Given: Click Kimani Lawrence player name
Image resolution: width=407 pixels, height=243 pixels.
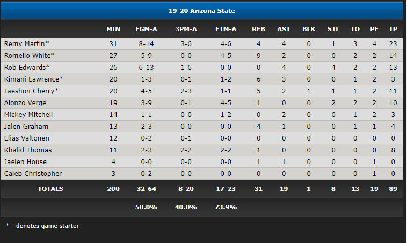Looking at the screenshot, I should pos(33,79).
